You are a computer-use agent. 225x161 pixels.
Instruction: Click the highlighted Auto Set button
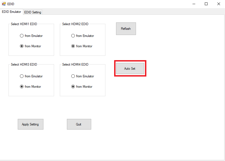point(130,69)
